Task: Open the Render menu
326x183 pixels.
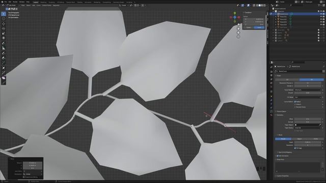Action: 15,2
